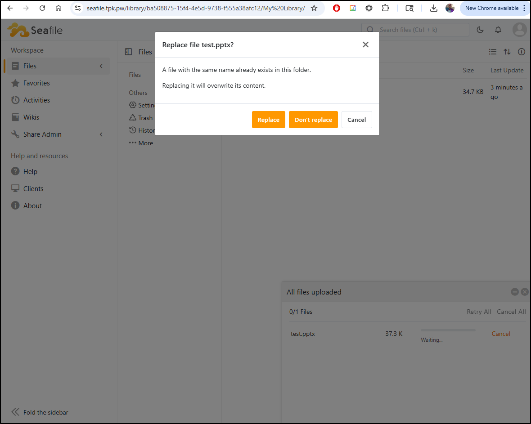
Task: Switch to list view mode icon
Action: point(493,52)
